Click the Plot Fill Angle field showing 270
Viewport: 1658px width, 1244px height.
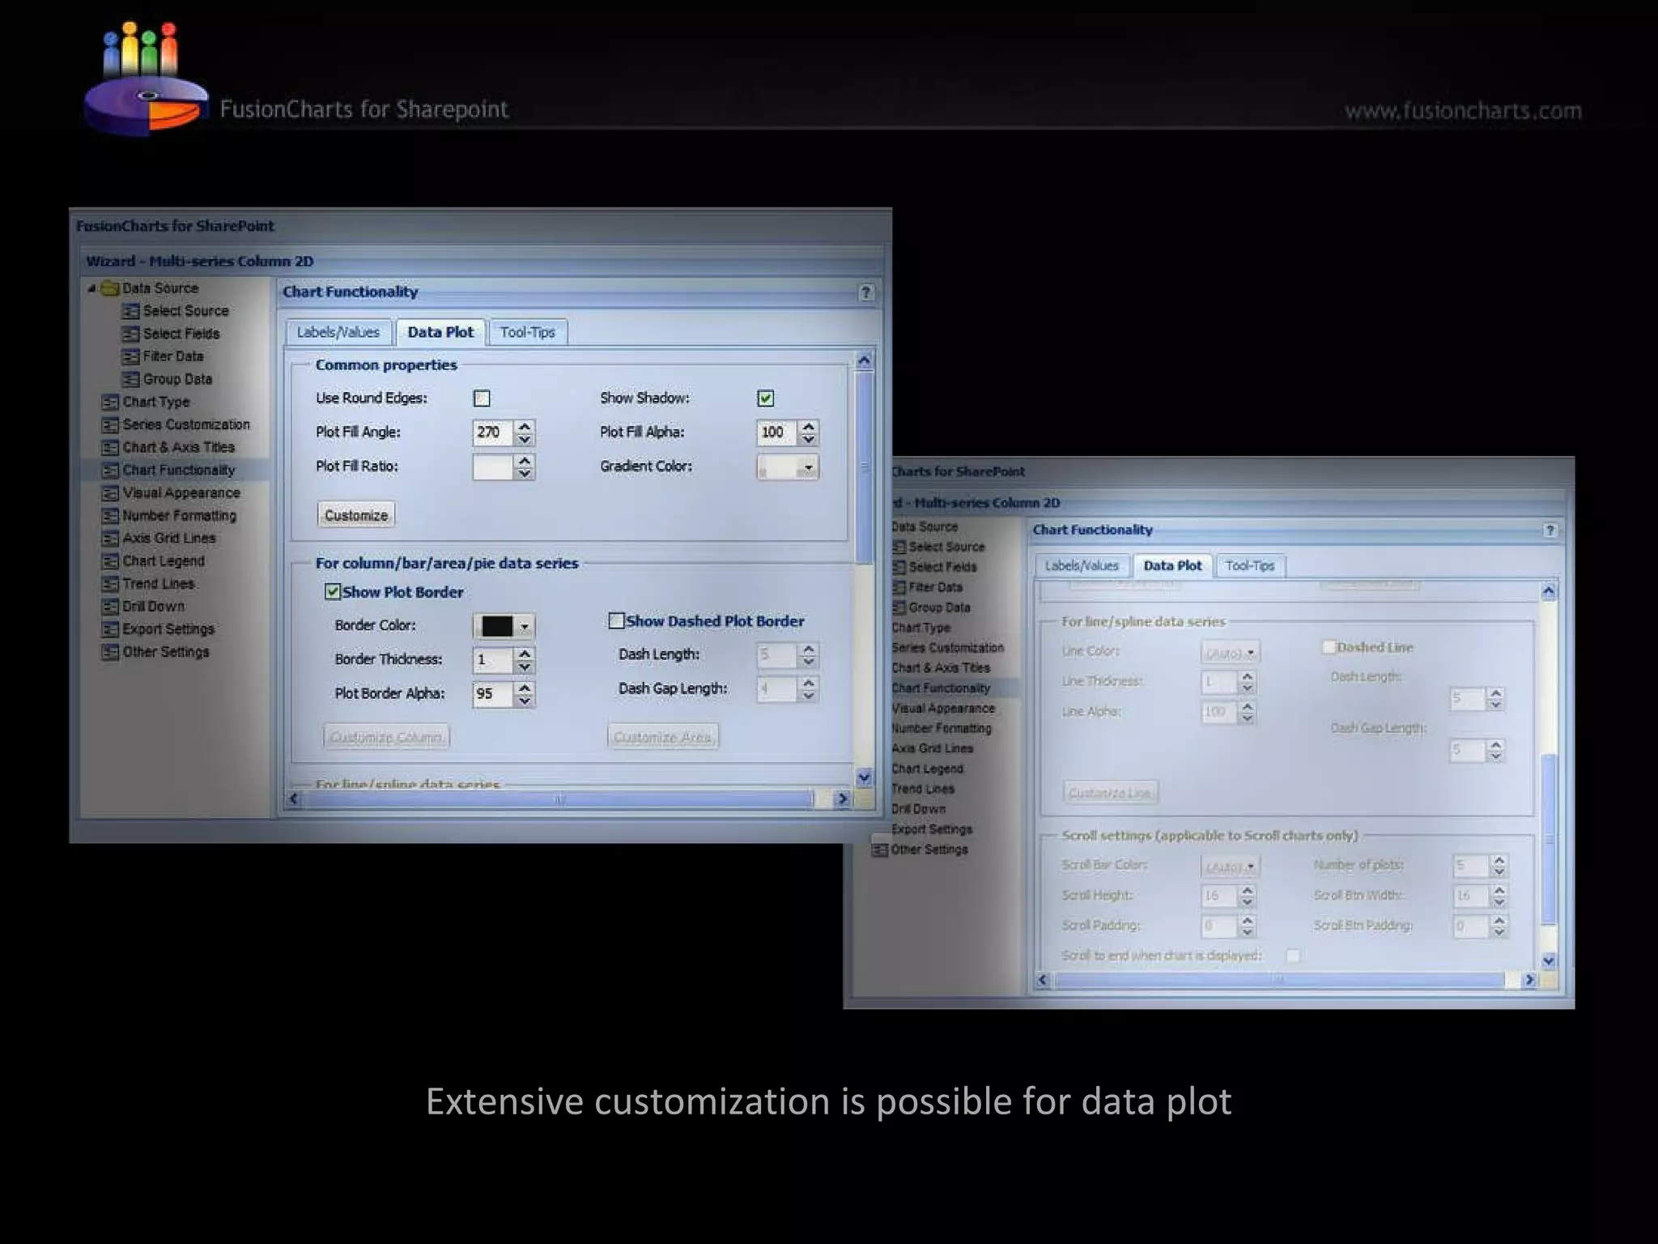[493, 432]
